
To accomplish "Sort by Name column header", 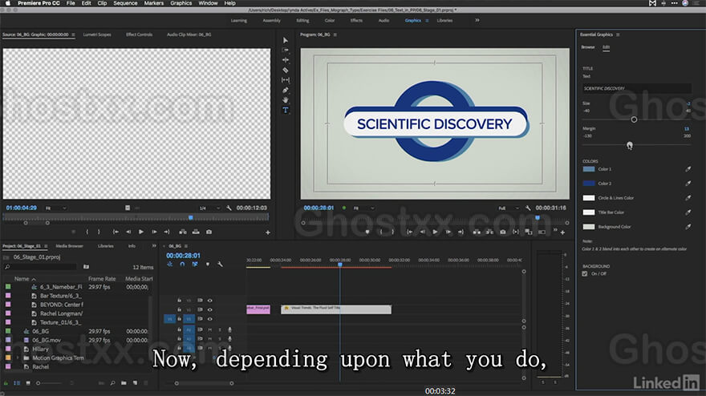I will [x=22, y=279].
